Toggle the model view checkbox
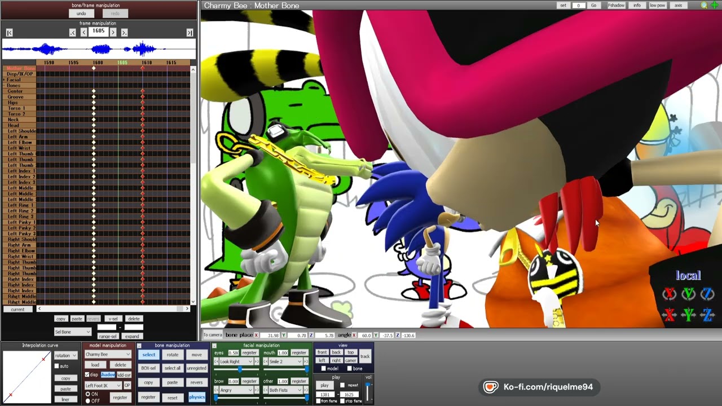This screenshot has width=722, height=406. pos(323,369)
